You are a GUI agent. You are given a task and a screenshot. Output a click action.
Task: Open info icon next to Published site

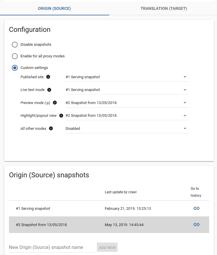click(48, 77)
